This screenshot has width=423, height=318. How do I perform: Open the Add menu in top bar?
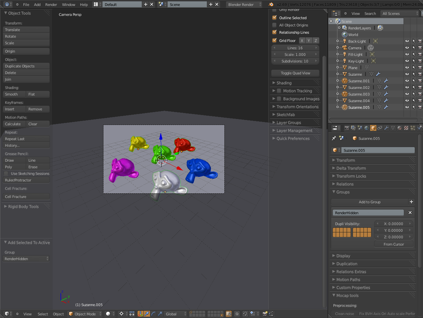(x=37, y=4)
